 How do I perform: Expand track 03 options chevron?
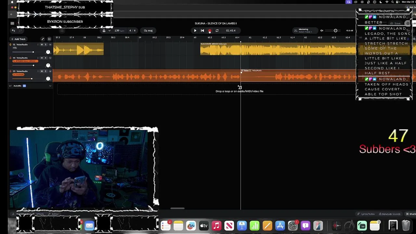click(x=50, y=71)
